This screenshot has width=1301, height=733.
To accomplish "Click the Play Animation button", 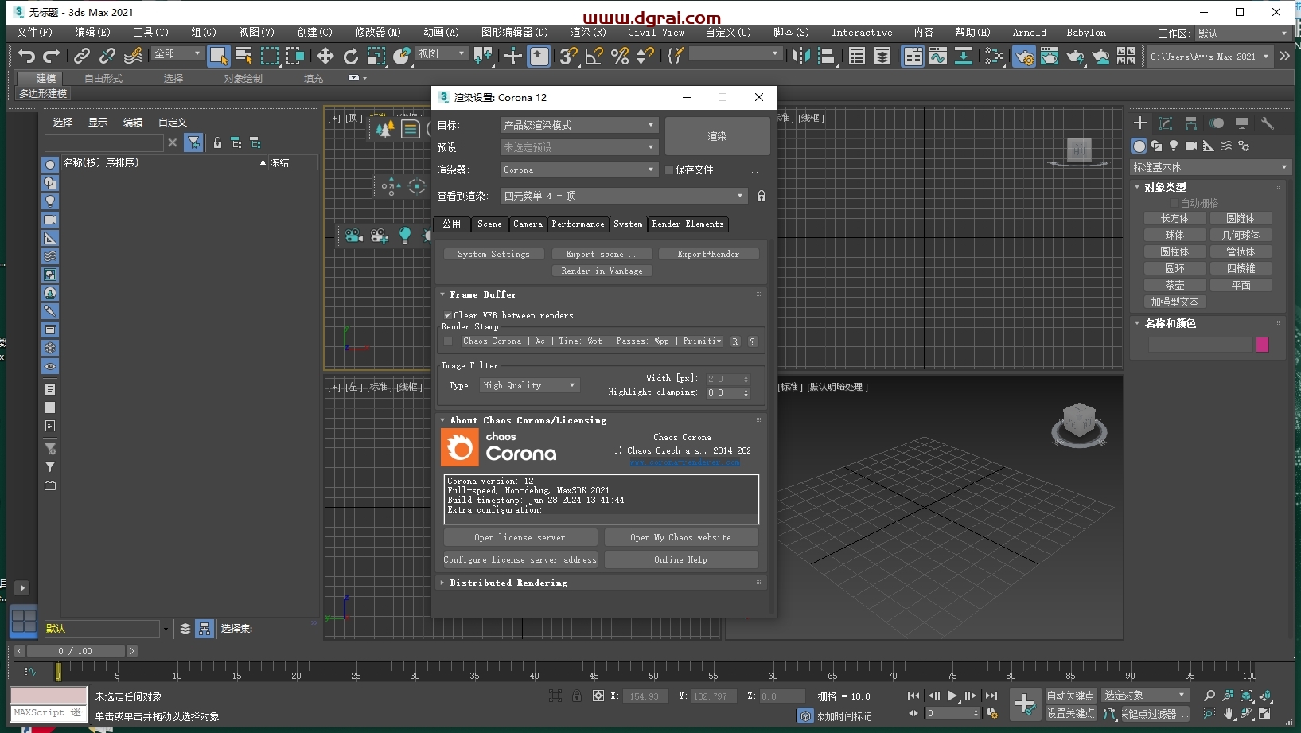I will click(x=952, y=696).
